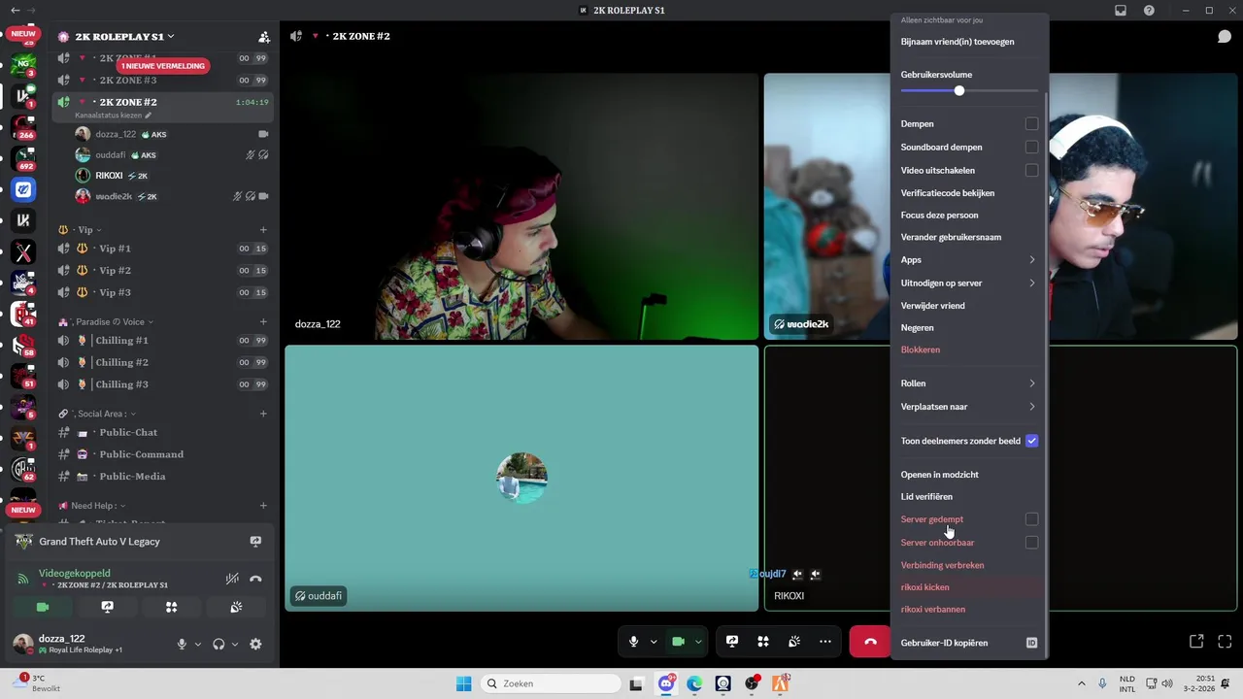Add channel to Social Area category
This screenshot has width=1243, height=699.
[x=263, y=414]
